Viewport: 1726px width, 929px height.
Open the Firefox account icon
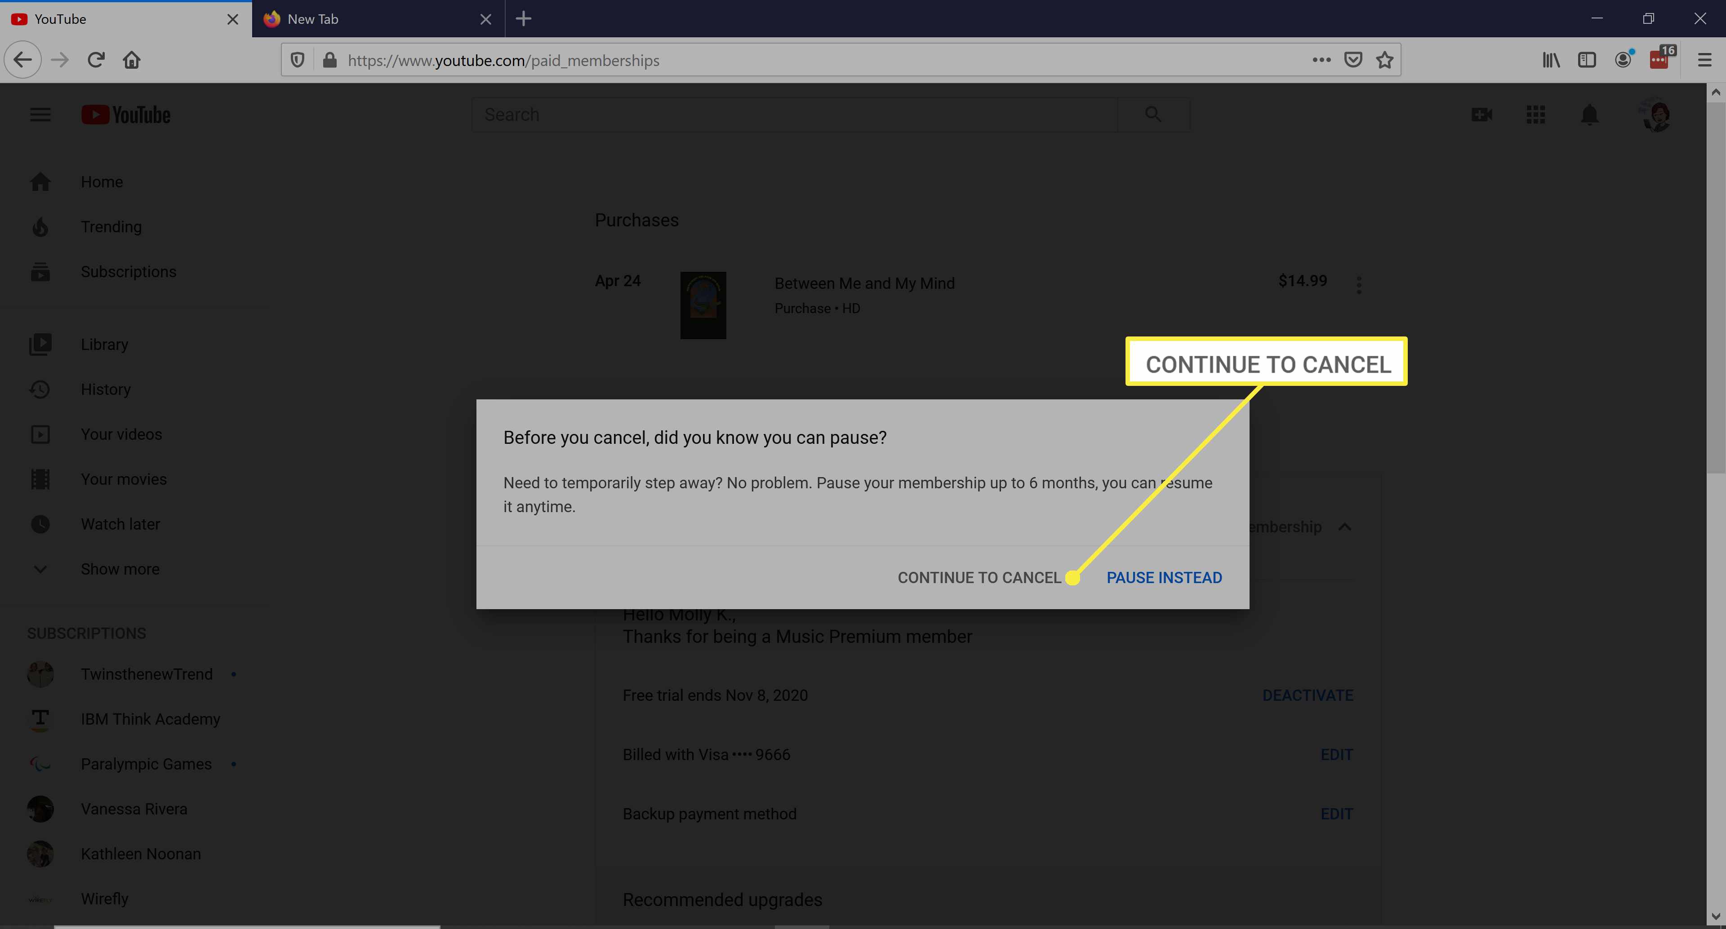(x=1623, y=59)
